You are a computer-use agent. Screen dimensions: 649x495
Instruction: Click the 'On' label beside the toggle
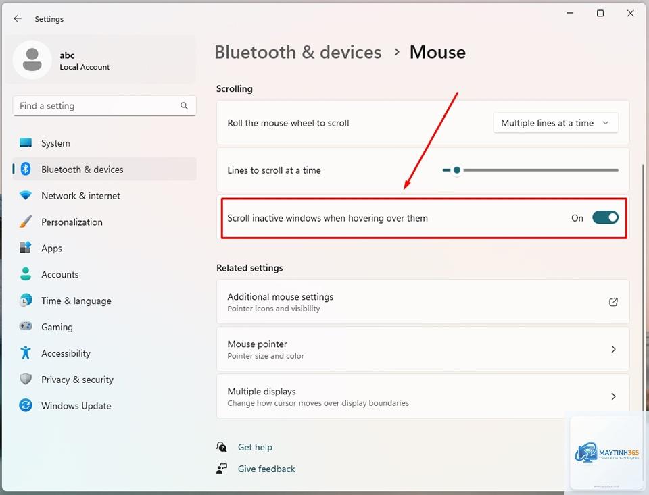click(577, 218)
